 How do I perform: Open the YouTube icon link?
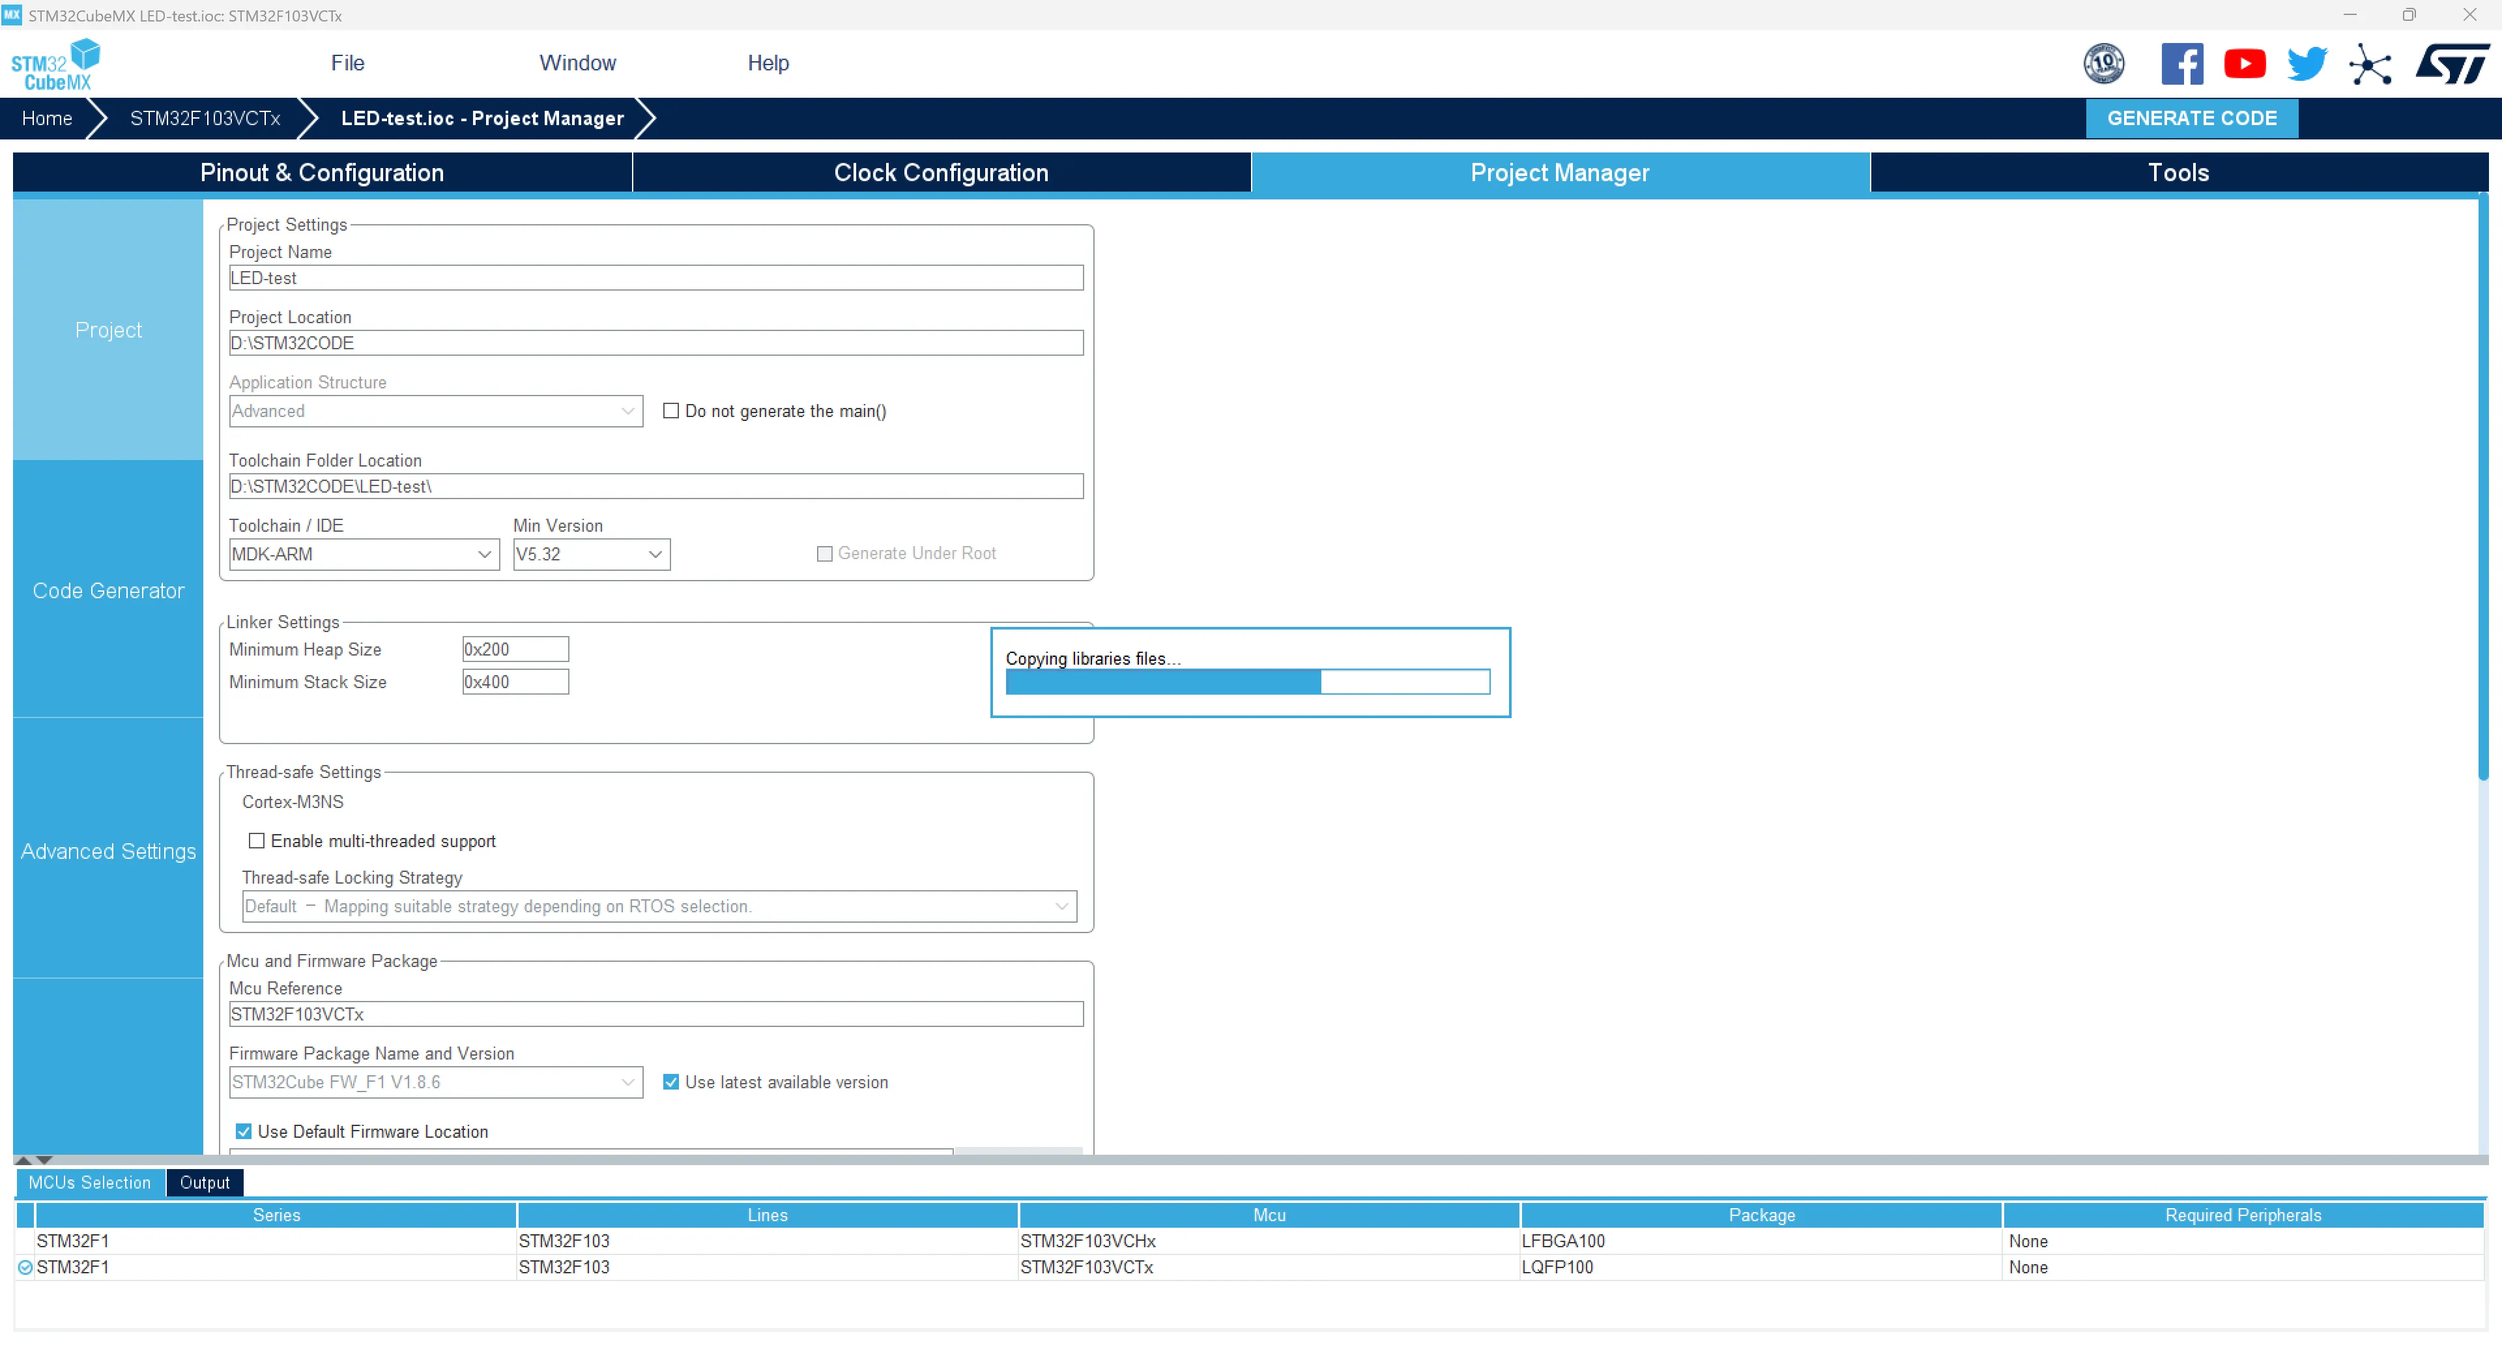tap(2243, 64)
